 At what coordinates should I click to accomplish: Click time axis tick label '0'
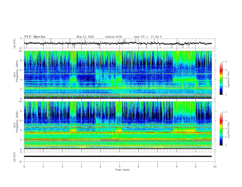pos(24,167)
